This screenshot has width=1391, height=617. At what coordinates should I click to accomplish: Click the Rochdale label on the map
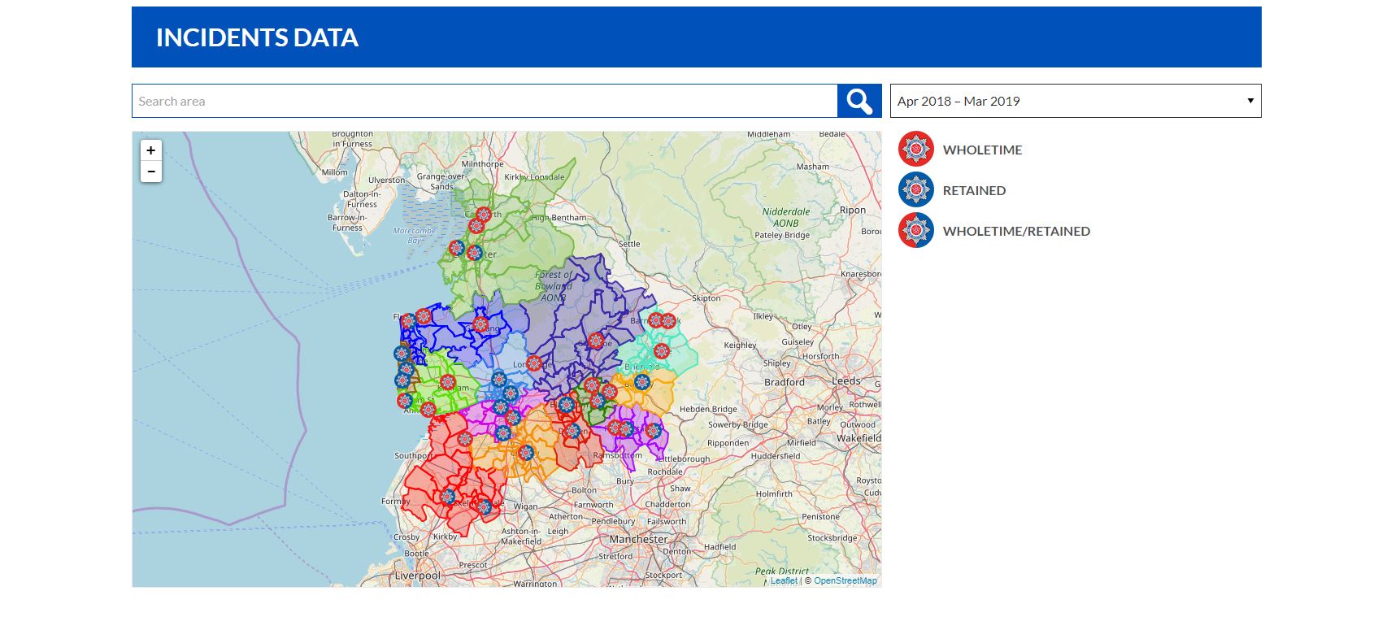(665, 471)
